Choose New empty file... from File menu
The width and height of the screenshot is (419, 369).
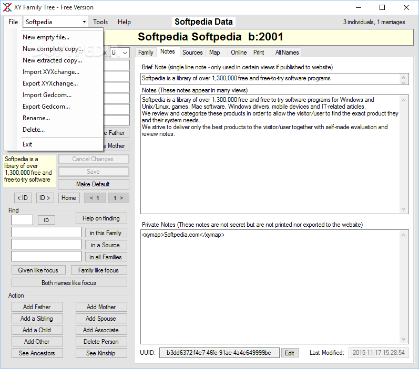46,37
